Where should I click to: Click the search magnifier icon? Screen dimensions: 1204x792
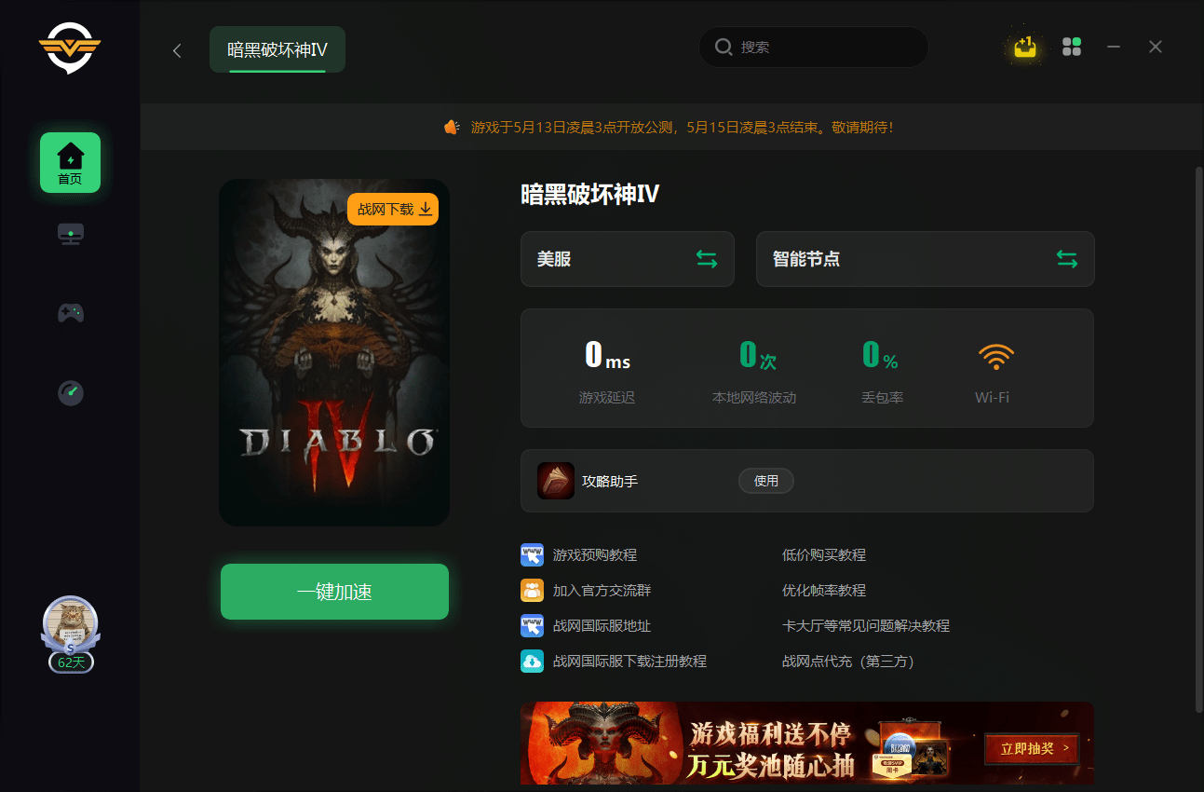[724, 47]
